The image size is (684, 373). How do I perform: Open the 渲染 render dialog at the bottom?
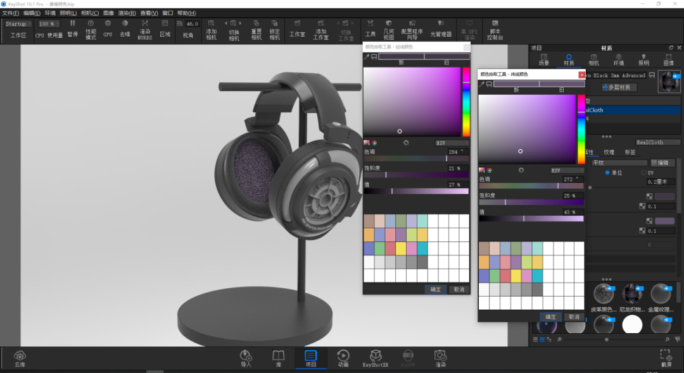pos(440,358)
